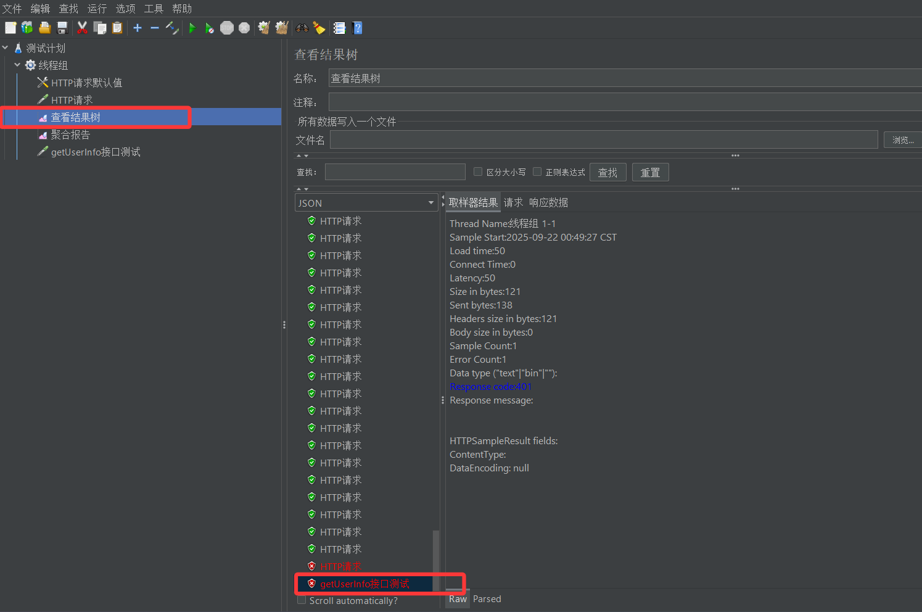Open the Templates icon in toolbar

(27, 28)
